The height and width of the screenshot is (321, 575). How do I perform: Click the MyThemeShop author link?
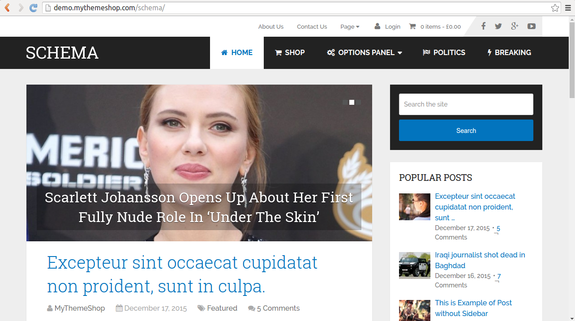click(x=80, y=308)
